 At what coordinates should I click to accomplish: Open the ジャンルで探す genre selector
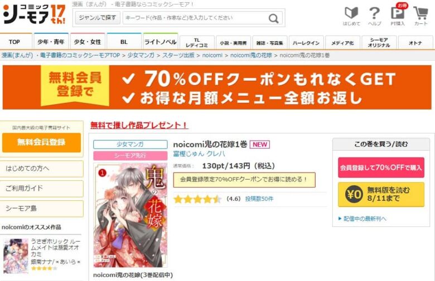[98, 18]
